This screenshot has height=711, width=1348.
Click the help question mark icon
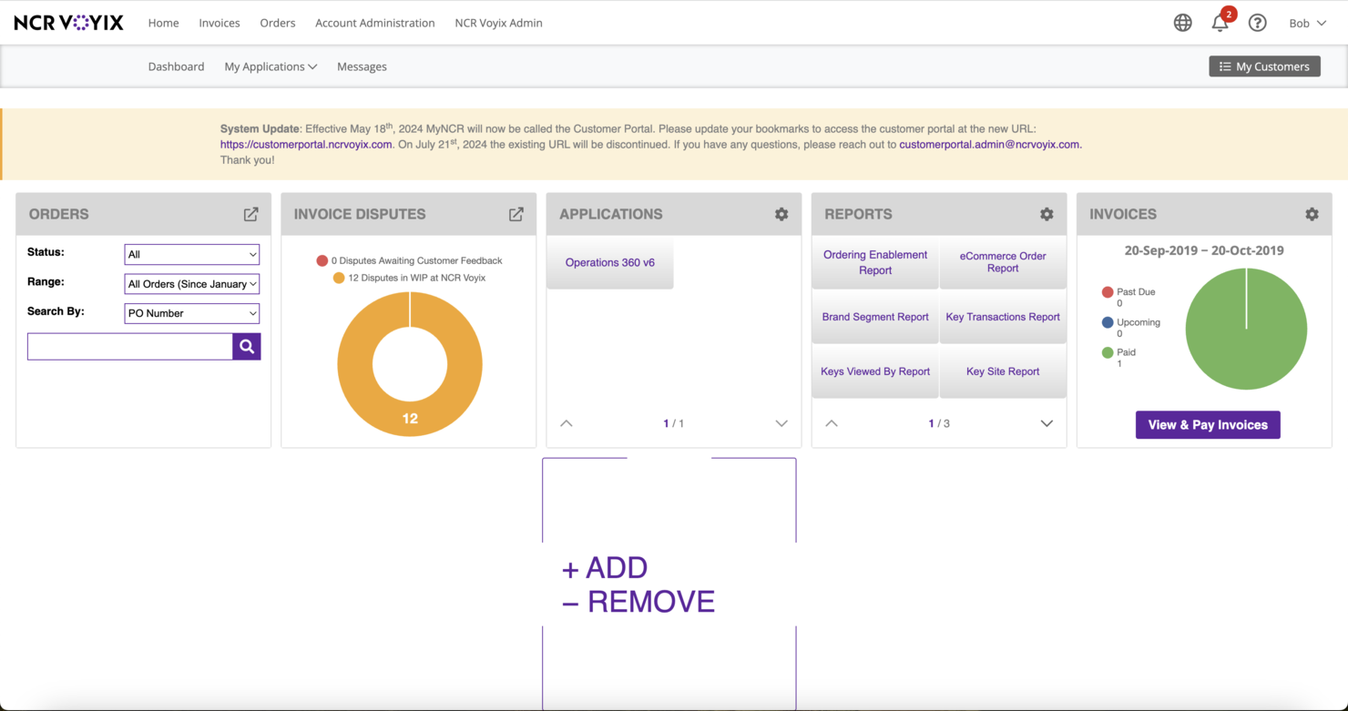1257,23
